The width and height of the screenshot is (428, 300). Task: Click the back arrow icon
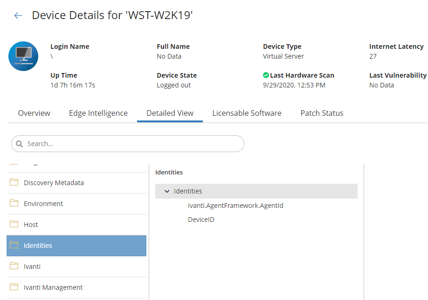coord(18,16)
